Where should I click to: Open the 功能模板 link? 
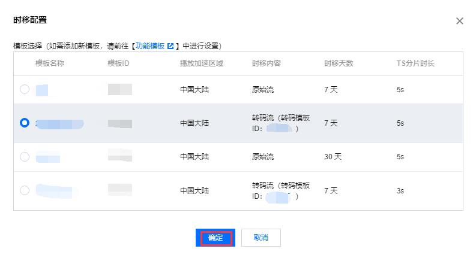[150, 46]
